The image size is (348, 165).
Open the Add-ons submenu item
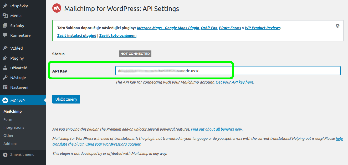click(x=11, y=144)
